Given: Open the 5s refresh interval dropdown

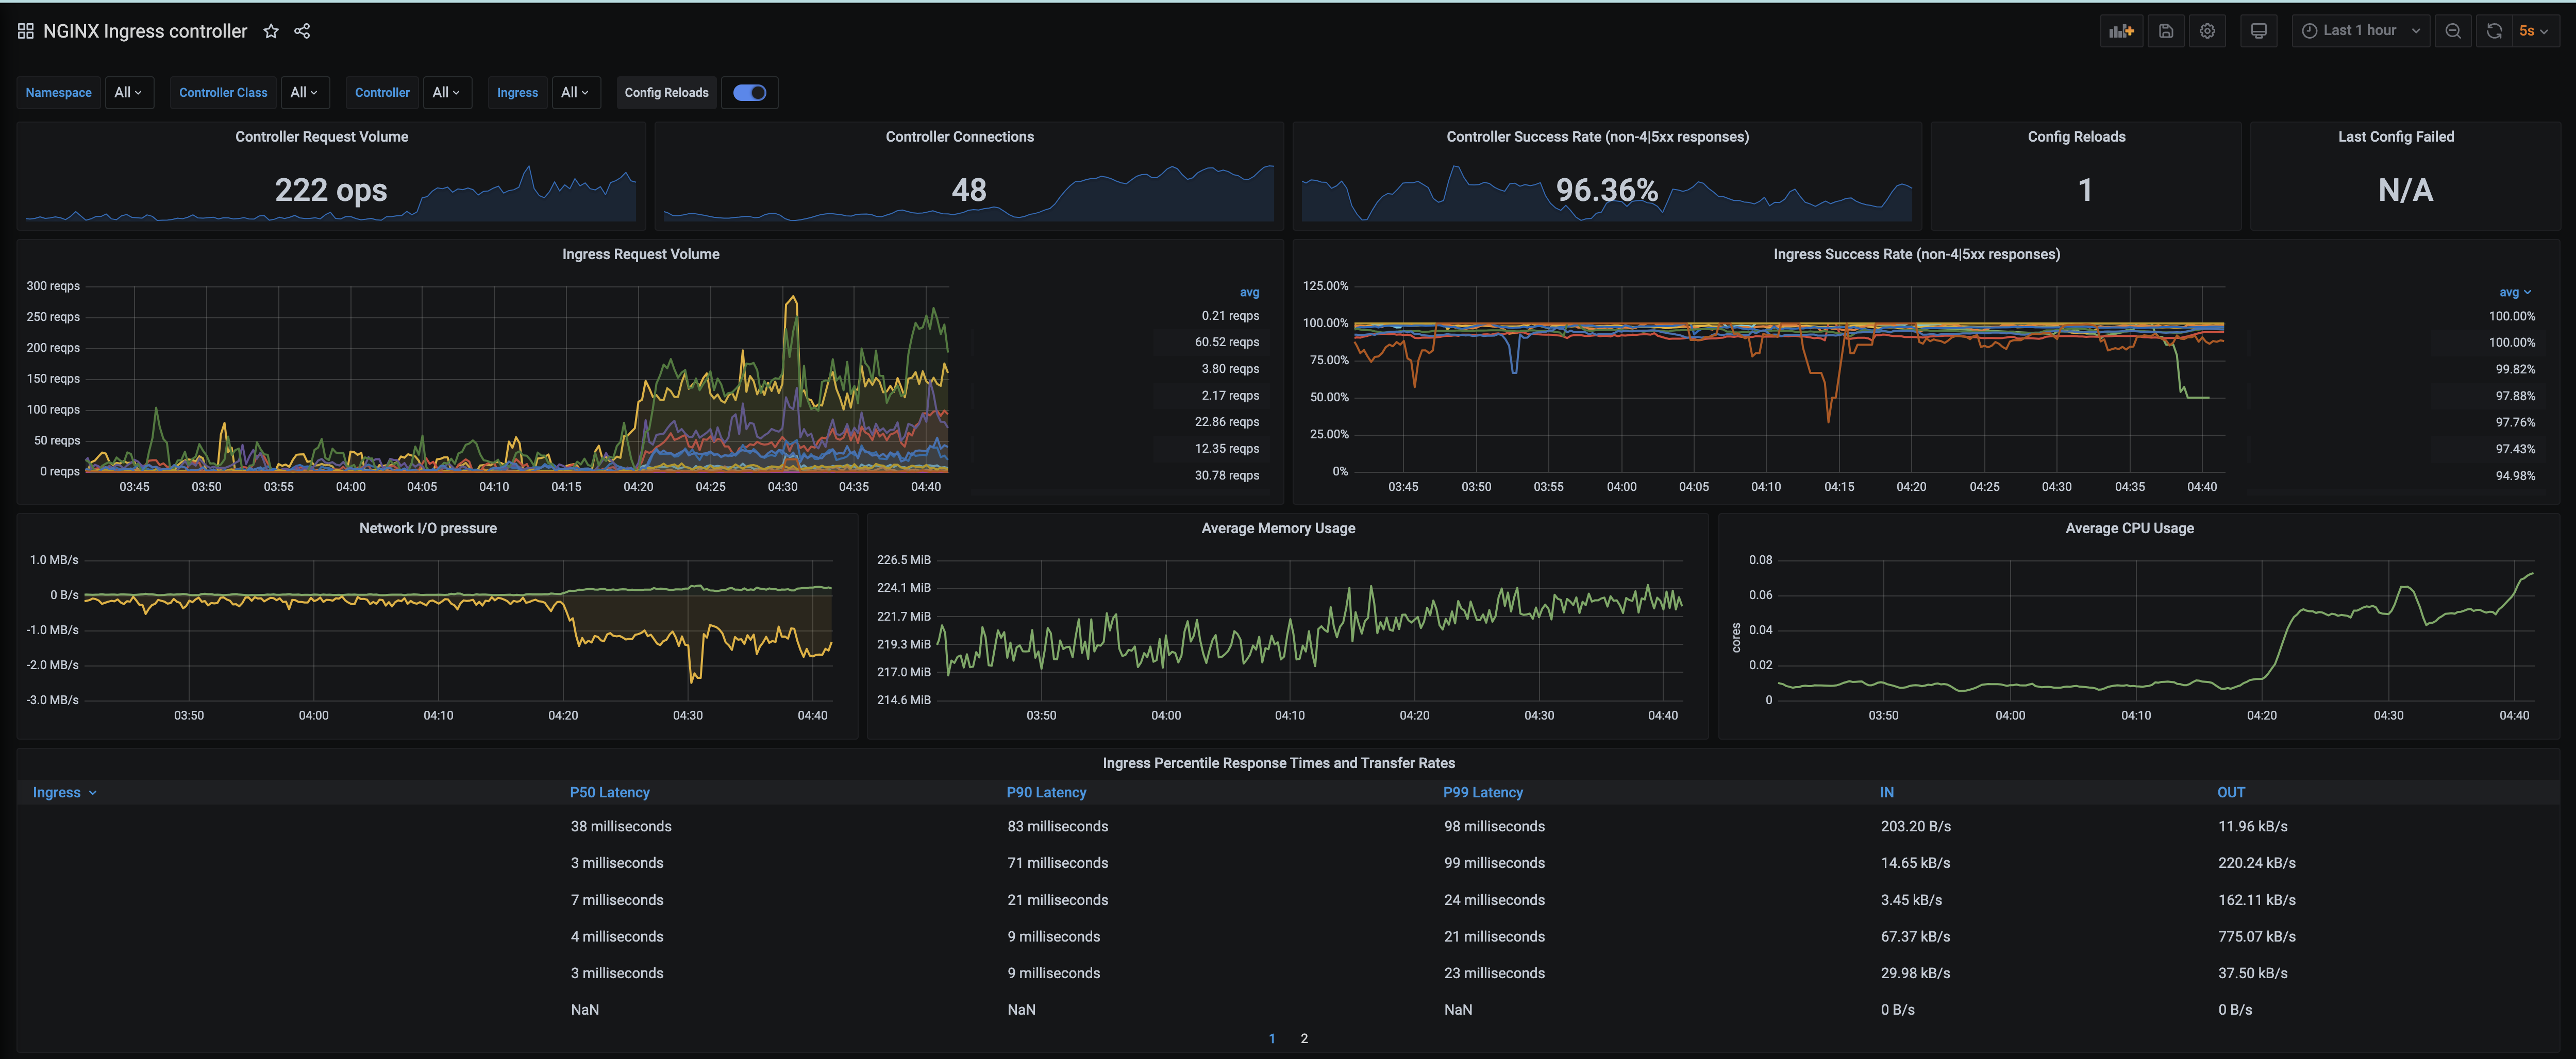Looking at the screenshot, I should (x=2534, y=31).
